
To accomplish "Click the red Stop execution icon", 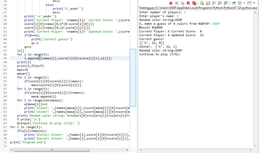I will (x=170, y=3).
